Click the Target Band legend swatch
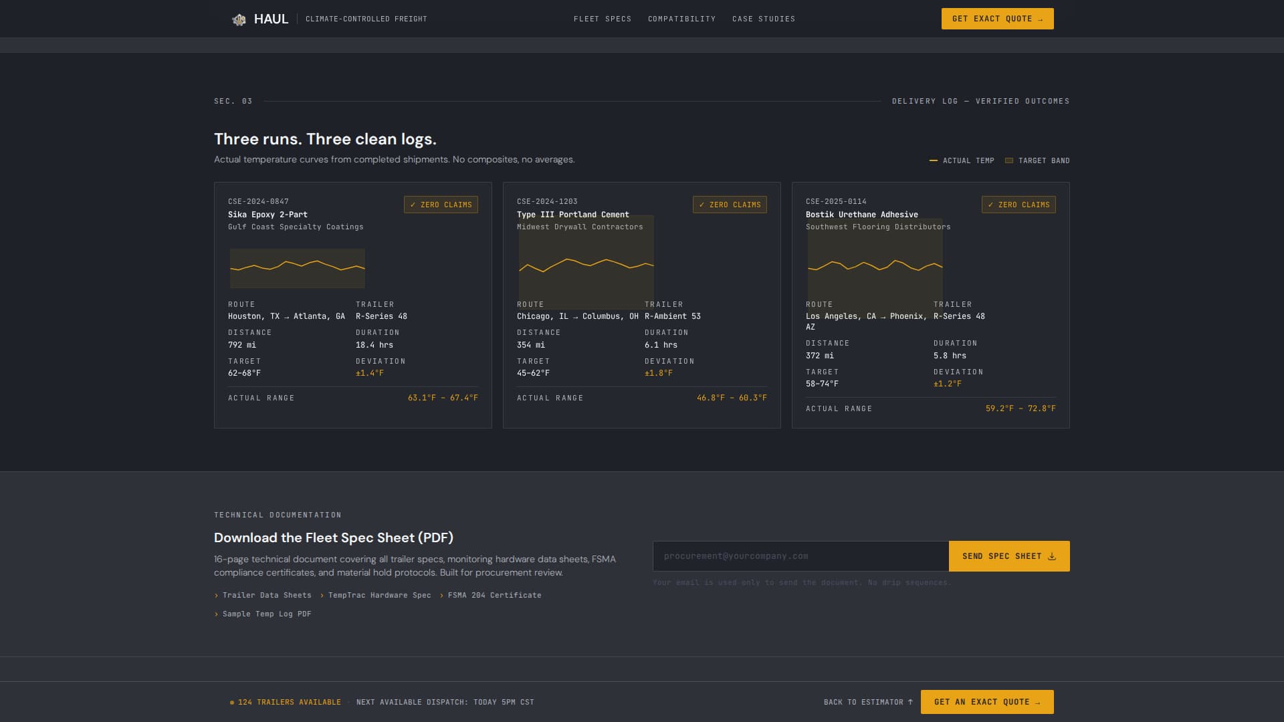Viewport: 1284px width, 722px height. pyautogui.click(x=1009, y=160)
